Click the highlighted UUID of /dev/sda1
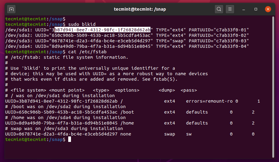Image resolution: width=279 pixels, height=162 pixels. pyautogui.click(x=102, y=30)
